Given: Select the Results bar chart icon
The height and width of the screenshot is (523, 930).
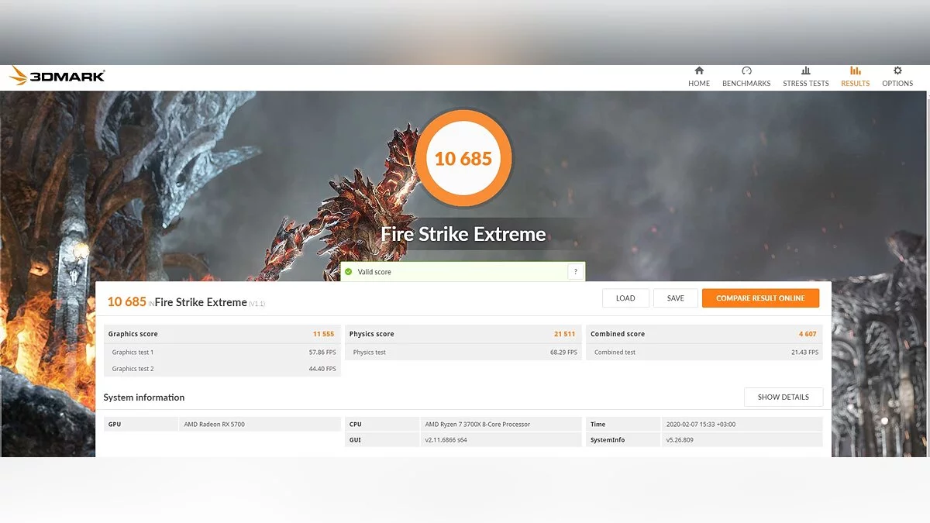Looking at the screenshot, I should click(x=855, y=71).
